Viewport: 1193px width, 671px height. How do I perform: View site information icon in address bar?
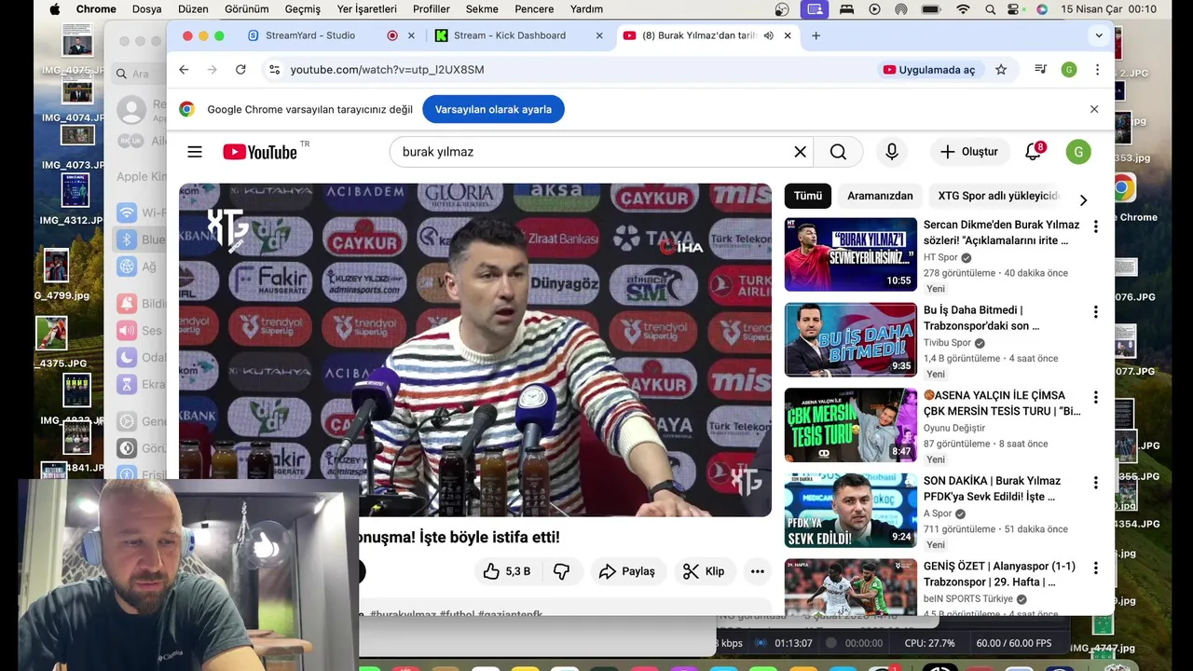(x=273, y=70)
